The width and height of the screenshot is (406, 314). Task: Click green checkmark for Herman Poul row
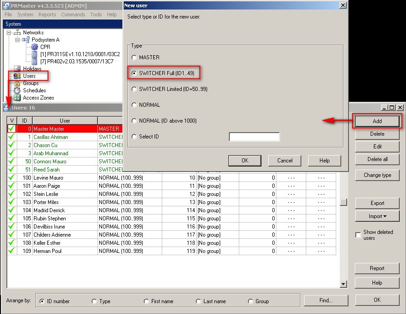11,251
